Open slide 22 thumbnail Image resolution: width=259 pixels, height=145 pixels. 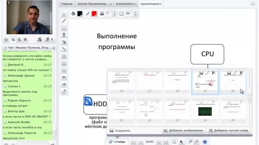tap(149, 111)
